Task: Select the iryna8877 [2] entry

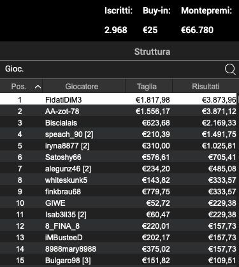Action: coord(118,146)
